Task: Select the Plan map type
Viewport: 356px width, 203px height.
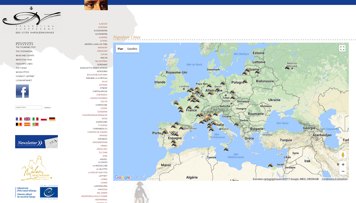Action: (x=120, y=49)
